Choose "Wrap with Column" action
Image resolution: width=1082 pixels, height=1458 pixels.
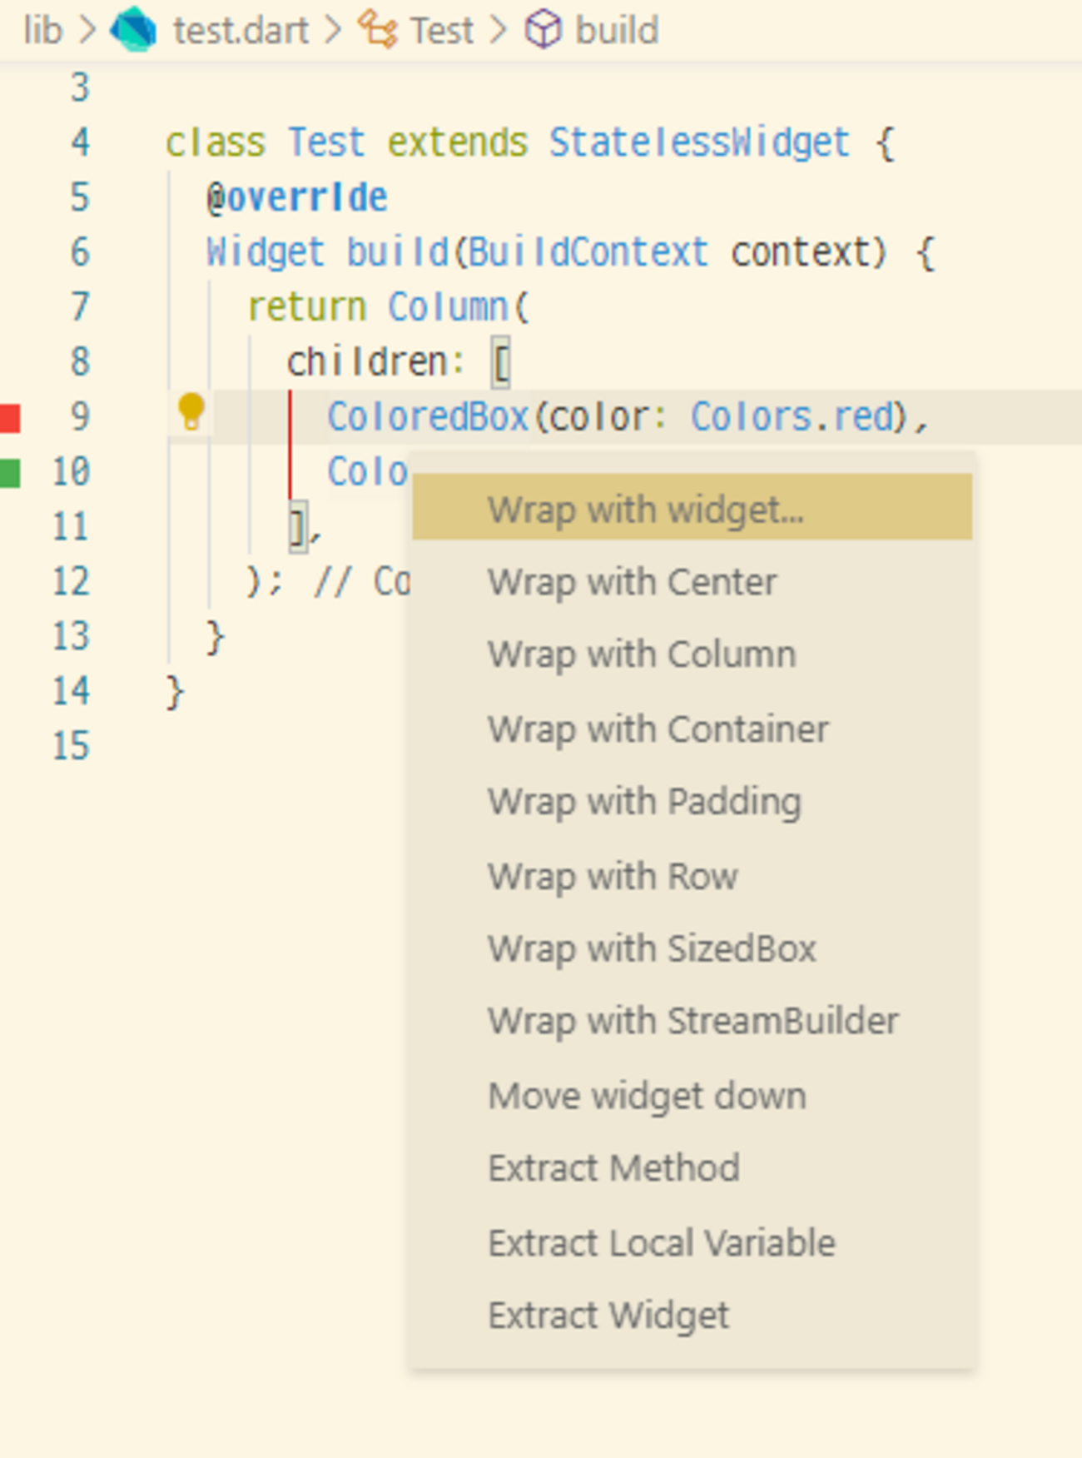point(642,654)
